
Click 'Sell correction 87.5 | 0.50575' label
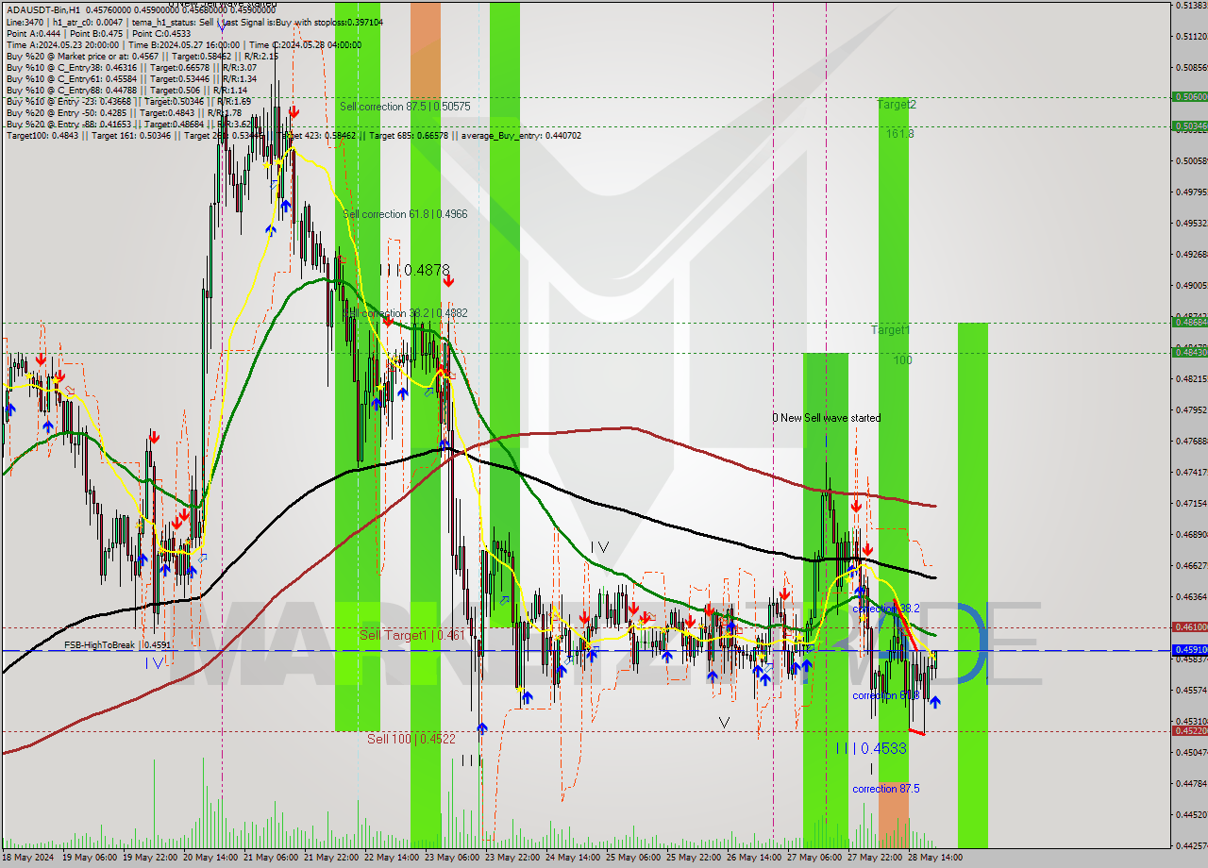405,107
